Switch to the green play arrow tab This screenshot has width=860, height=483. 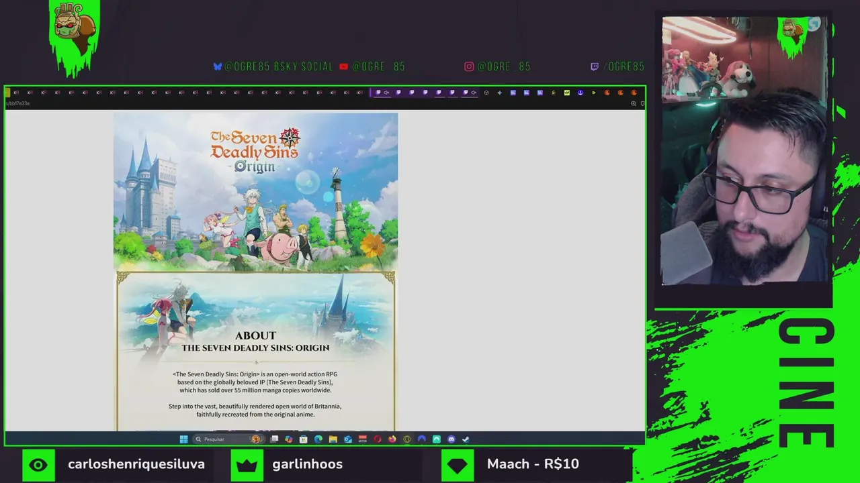click(x=594, y=93)
